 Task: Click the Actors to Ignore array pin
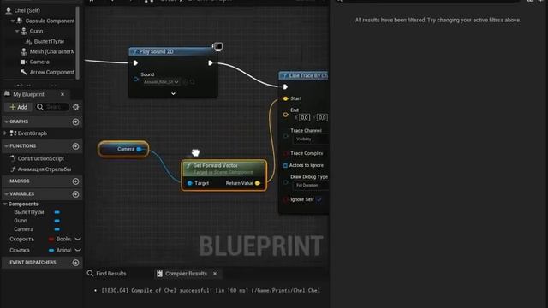coord(285,165)
